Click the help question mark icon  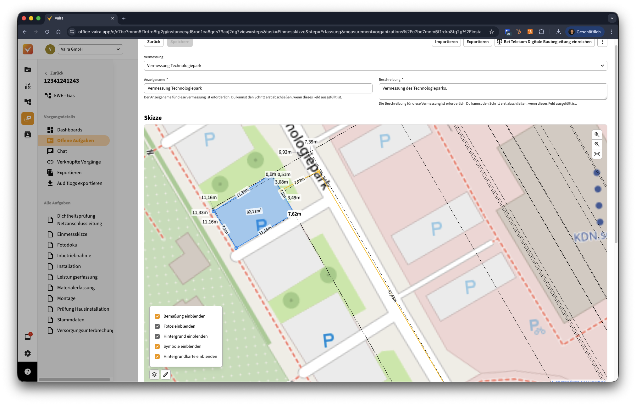point(28,372)
